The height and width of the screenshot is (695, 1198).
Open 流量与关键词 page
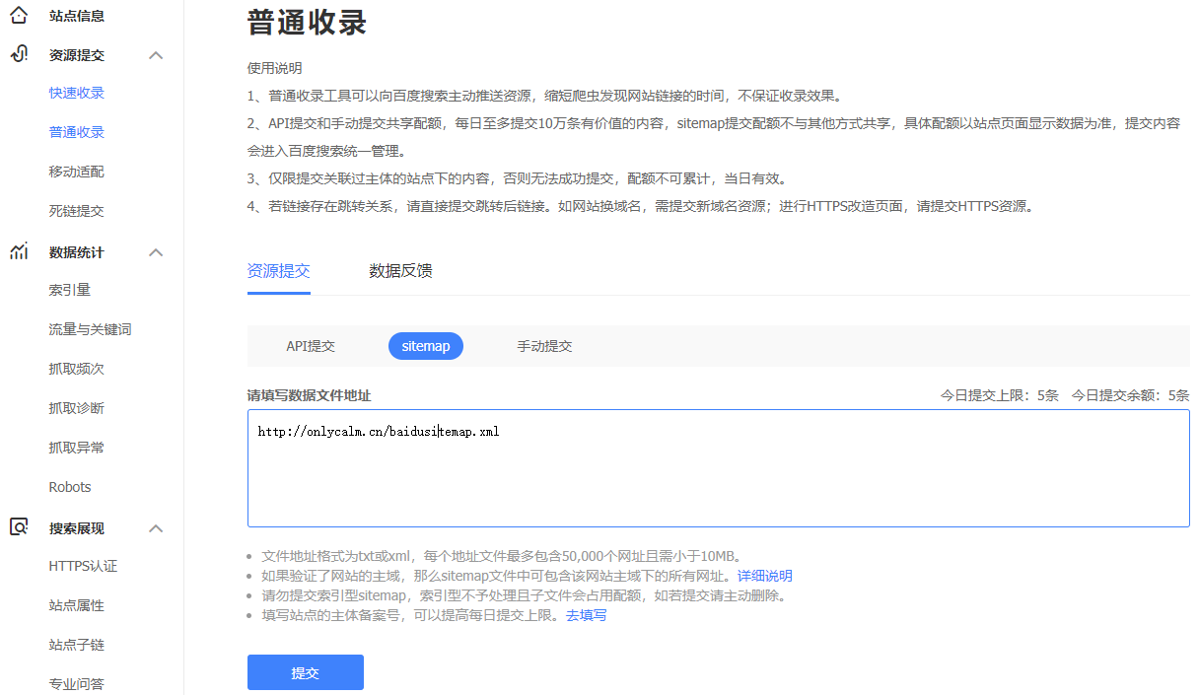91,329
